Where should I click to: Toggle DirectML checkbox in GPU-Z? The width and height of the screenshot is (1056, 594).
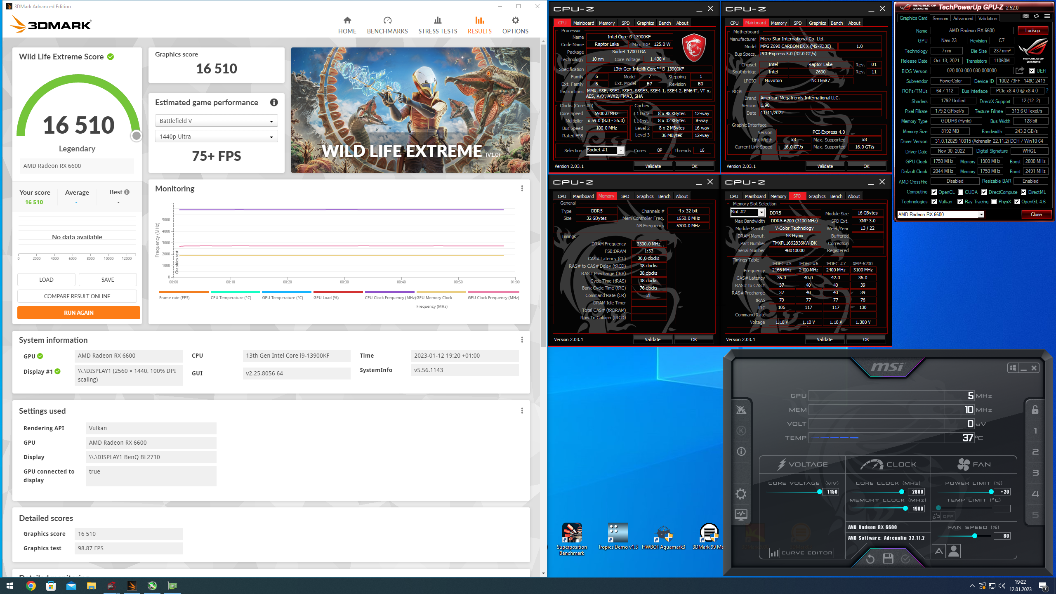[1023, 192]
